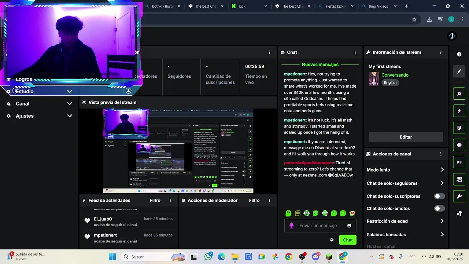Click Nuevos mensajes divider label
This screenshot has height=264, width=469.
(320, 65)
